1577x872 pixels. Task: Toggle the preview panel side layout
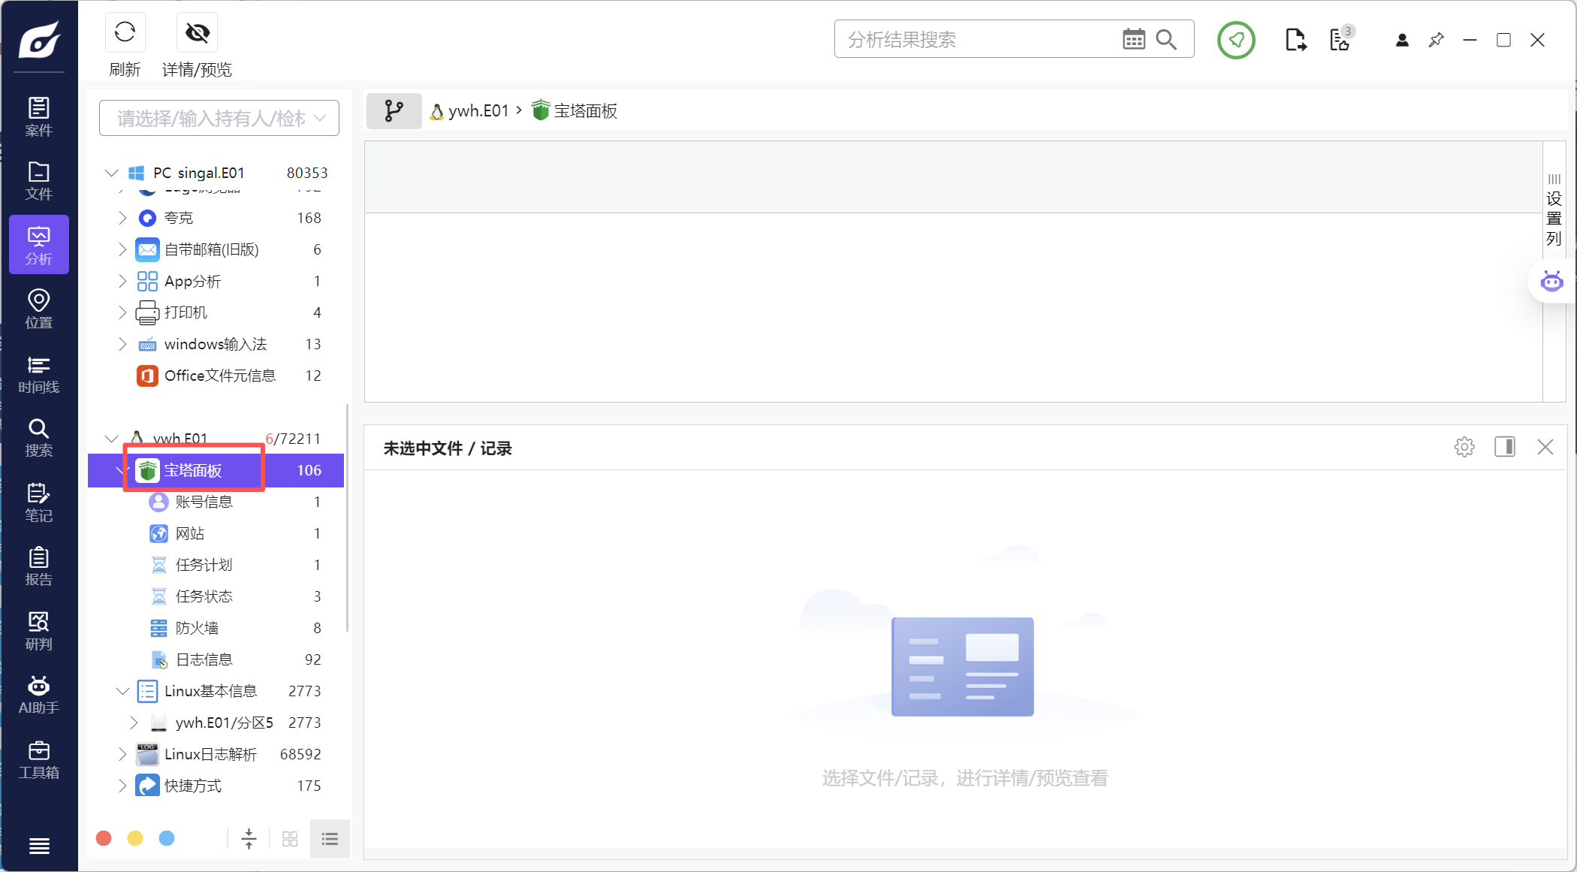[1505, 447]
